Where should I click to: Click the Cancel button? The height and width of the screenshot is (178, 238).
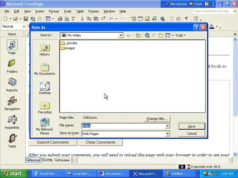[192, 133]
